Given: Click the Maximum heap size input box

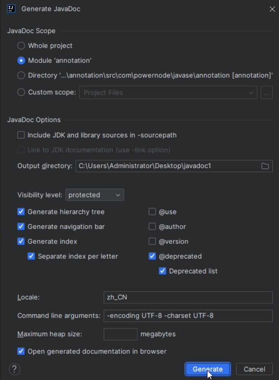Looking at the screenshot, I should coord(120,334).
